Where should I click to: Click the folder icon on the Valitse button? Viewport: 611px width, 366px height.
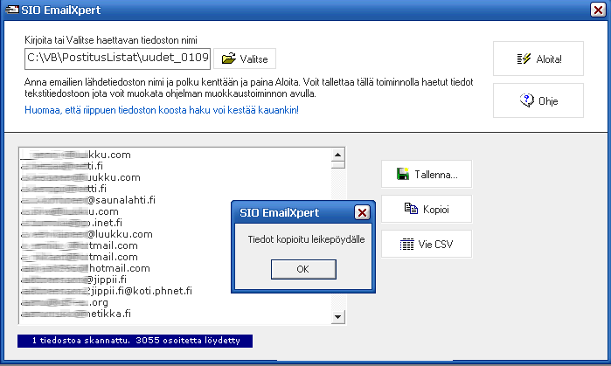[x=229, y=59]
